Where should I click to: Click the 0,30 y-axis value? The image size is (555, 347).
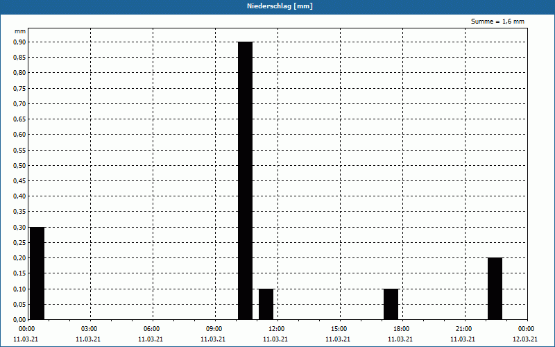point(19,228)
